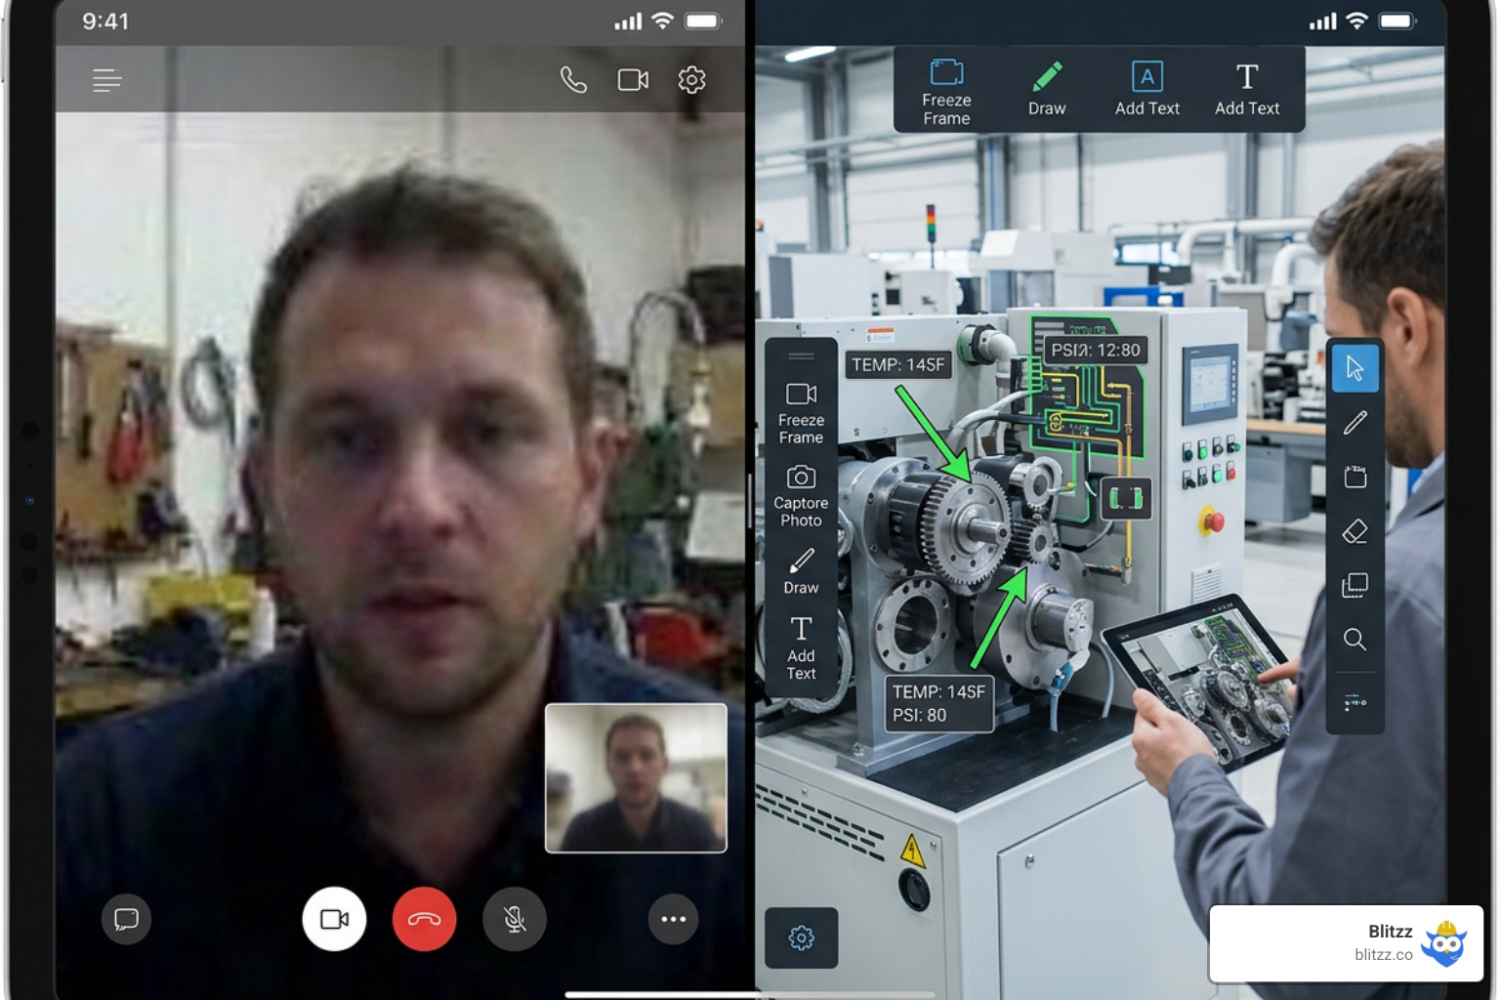This screenshot has height=1000, width=1500.
Task: Click the TEMP: 145F PSI: 80 annotation box
Action: point(938,703)
